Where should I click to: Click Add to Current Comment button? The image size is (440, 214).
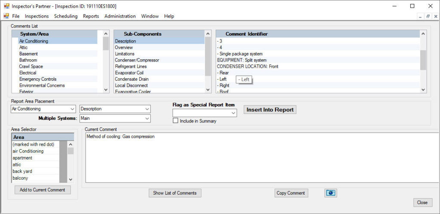coord(43,190)
